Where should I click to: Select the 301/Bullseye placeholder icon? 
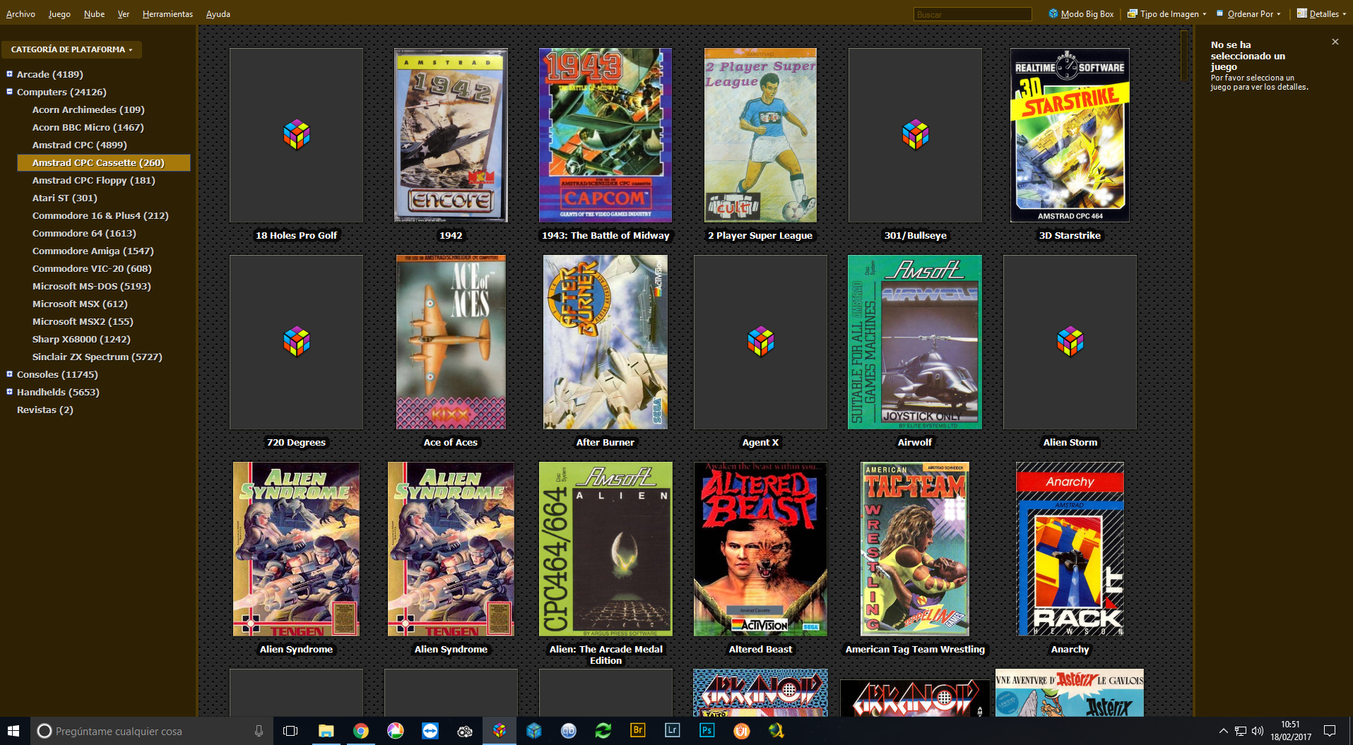coord(915,135)
